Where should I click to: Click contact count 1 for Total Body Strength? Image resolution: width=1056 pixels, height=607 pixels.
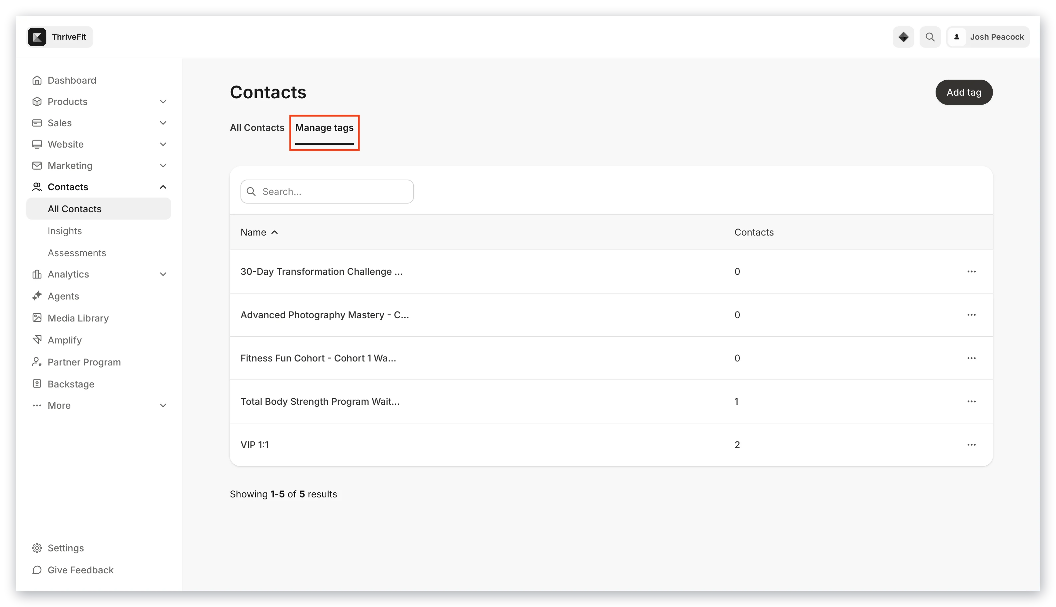pyautogui.click(x=736, y=401)
